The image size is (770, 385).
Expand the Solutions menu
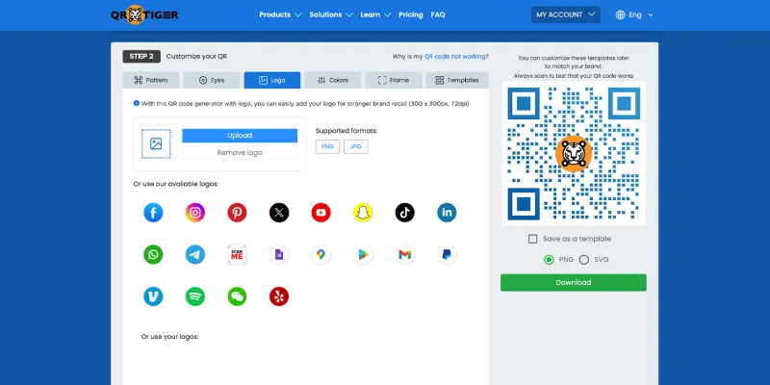coord(331,14)
